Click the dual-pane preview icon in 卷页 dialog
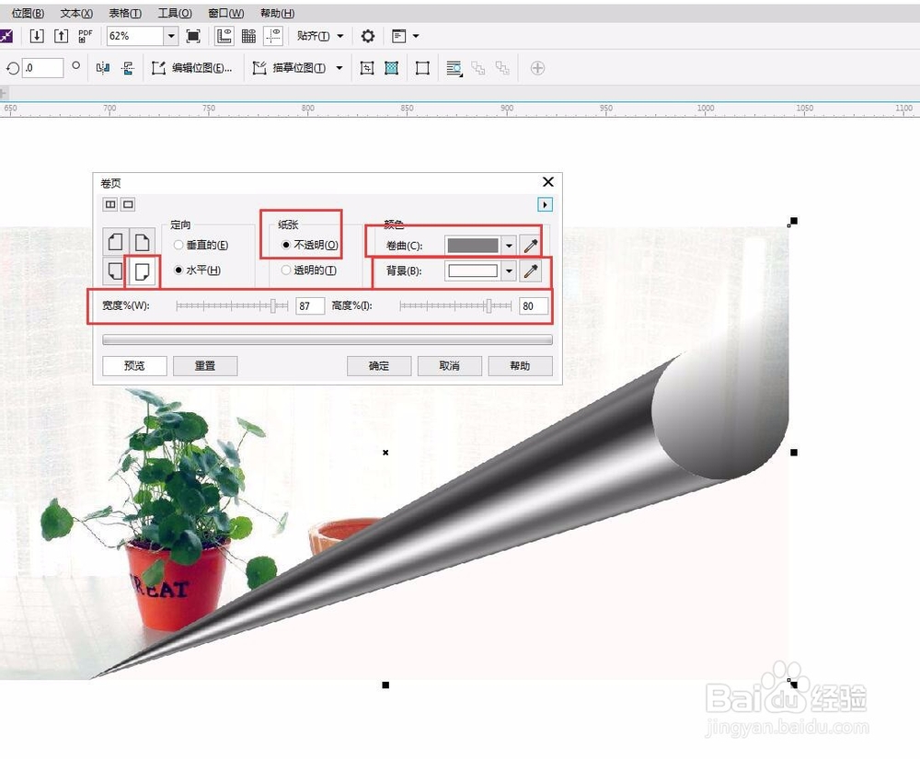This screenshot has width=920, height=759. [109, 204]
